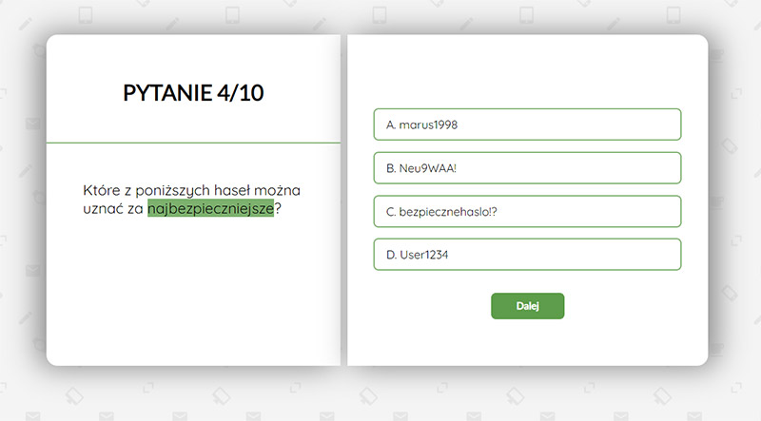
Task: Click the tilted phone icon below the left card's corner
Action: click(x=74, y=395)
